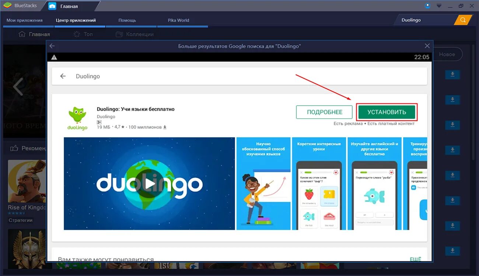This screenshot has width=479, height=276.
Task: Switch to Мои приложения tab
Action: pos(25,20)
